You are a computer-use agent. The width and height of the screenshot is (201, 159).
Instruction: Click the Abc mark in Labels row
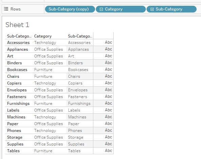108,110
